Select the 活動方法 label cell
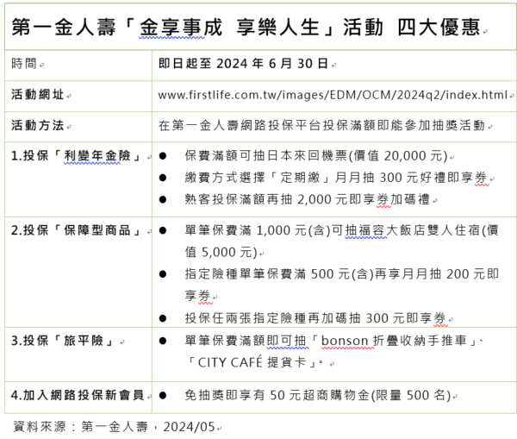 [x=78, y=127]
